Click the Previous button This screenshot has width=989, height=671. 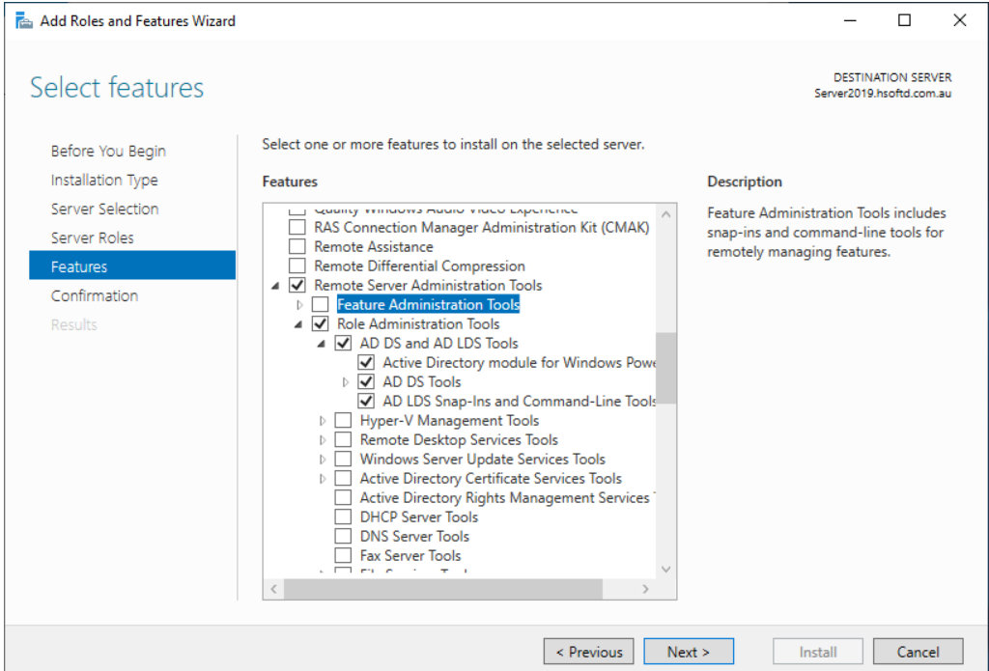tap(588, 652)
